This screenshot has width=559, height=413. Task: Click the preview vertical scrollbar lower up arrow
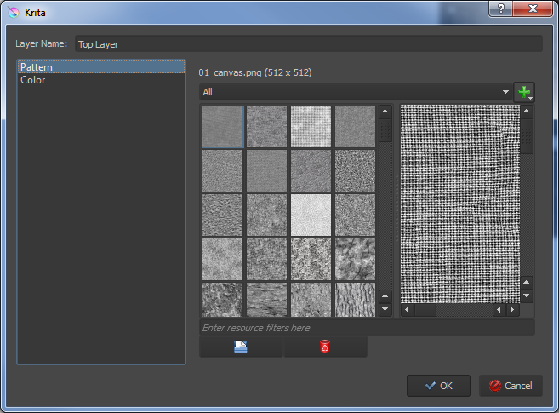click(x=527, y=283)
